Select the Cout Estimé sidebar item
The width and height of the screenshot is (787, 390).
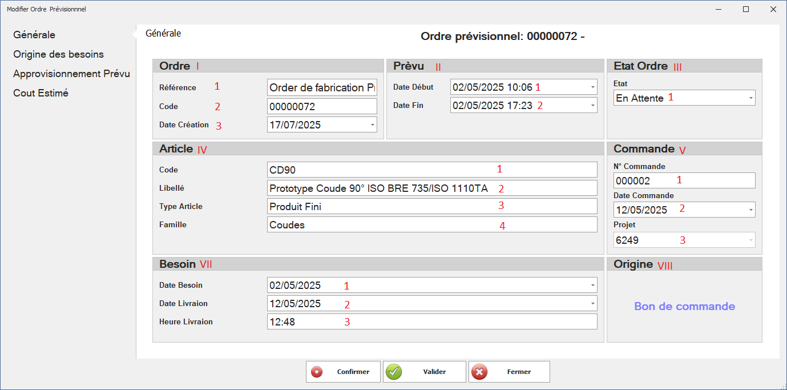(x=41, y=93)
